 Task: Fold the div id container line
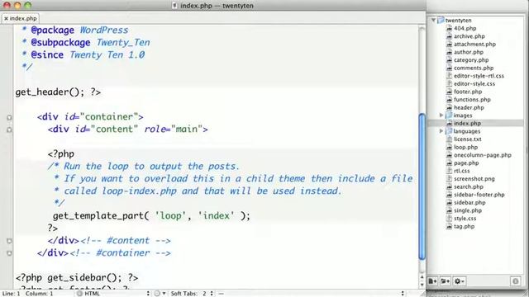pos(9,117)
